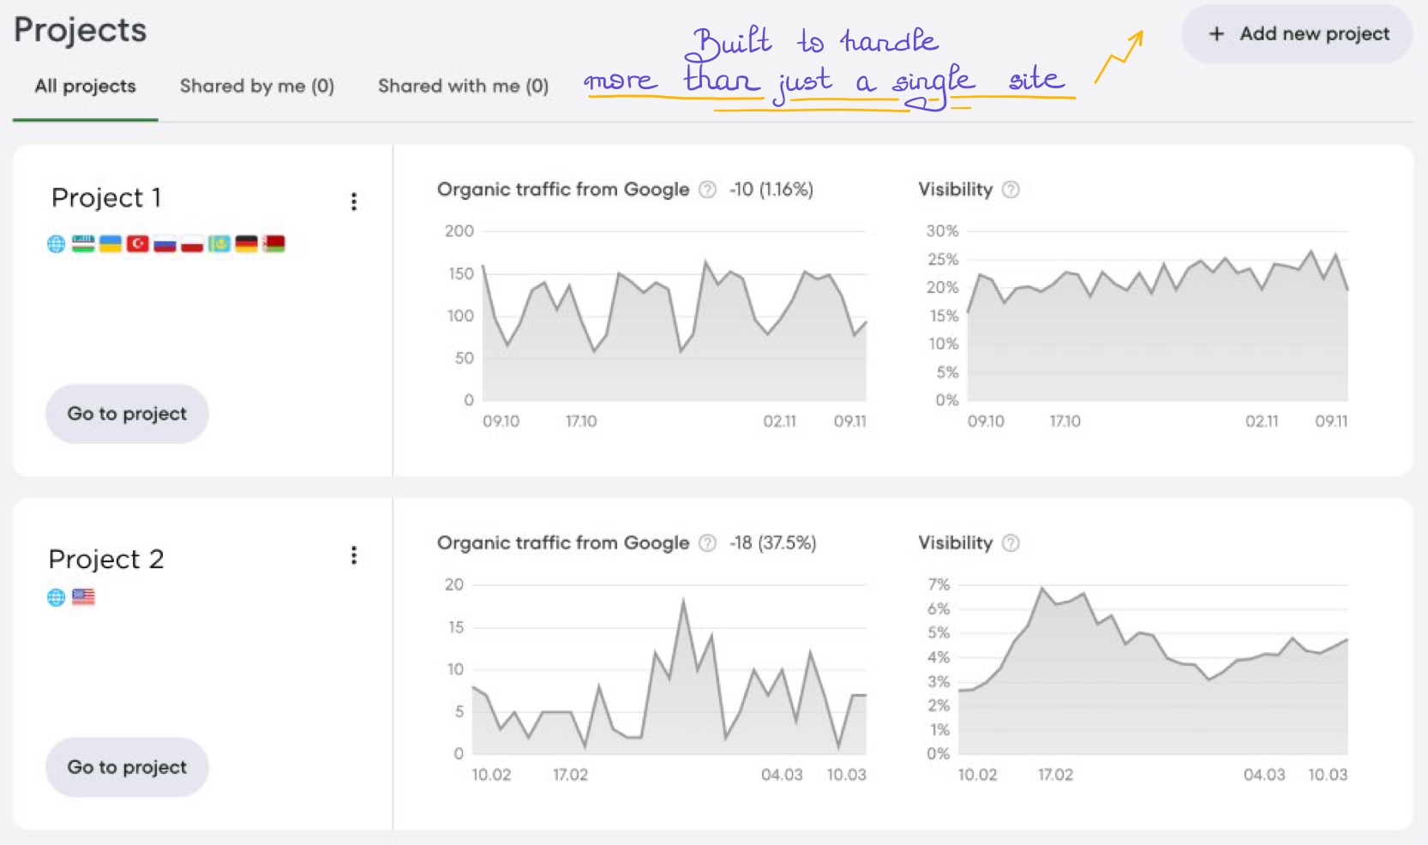Viewport: 1428px width, 845px height.
Task: Select the All projects tab
Action: point(83,86)
